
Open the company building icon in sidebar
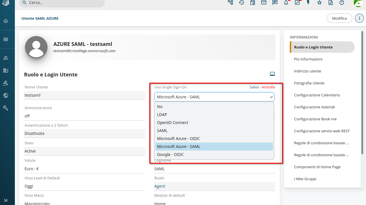(6, 70)
